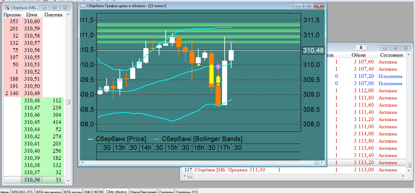Click the Сбербанк [Bollinger Bands] legend entry
Viewport: 415px width, 193px height.
tap(198, 139)
